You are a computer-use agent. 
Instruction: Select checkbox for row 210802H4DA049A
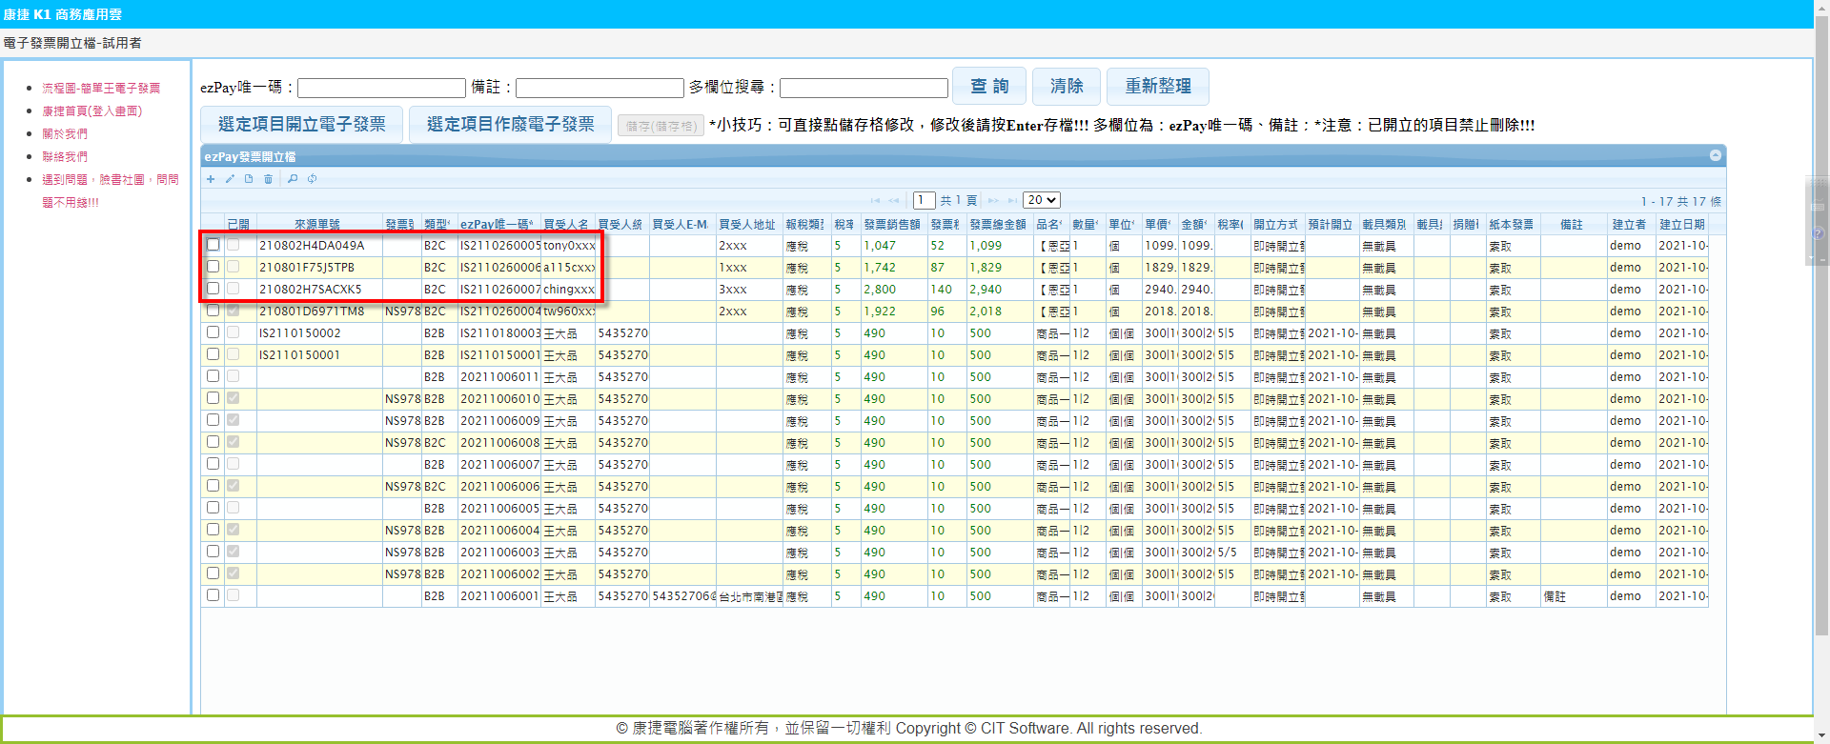click(x=213, y=245)
